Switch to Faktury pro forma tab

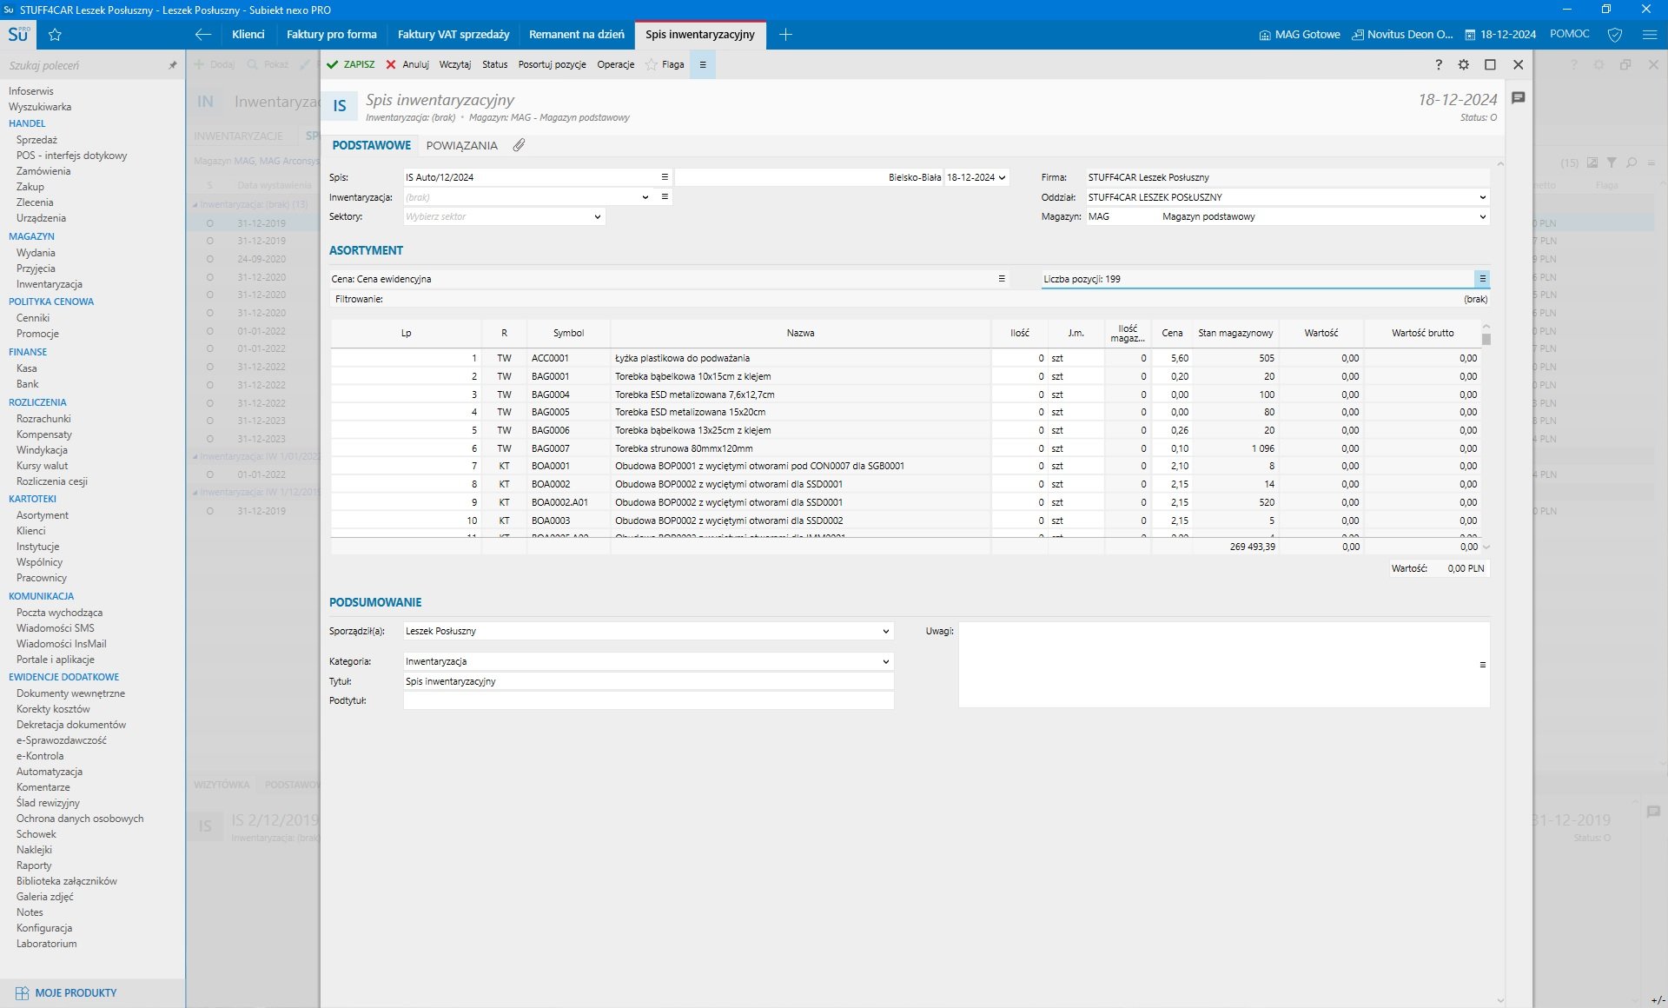pyautogui.click(x=331, y=35)
